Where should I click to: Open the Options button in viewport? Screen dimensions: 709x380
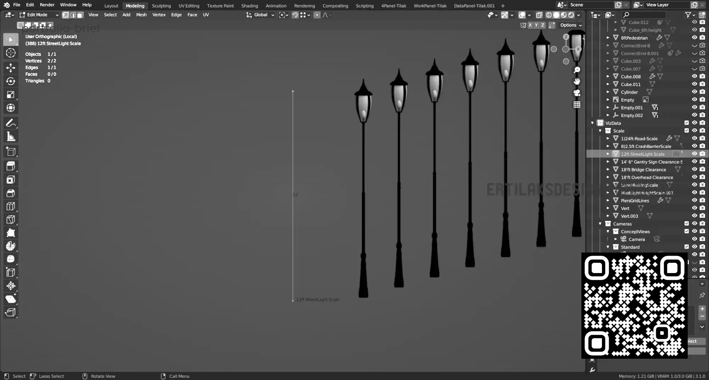pyautogui.click(x=571, y=25)
